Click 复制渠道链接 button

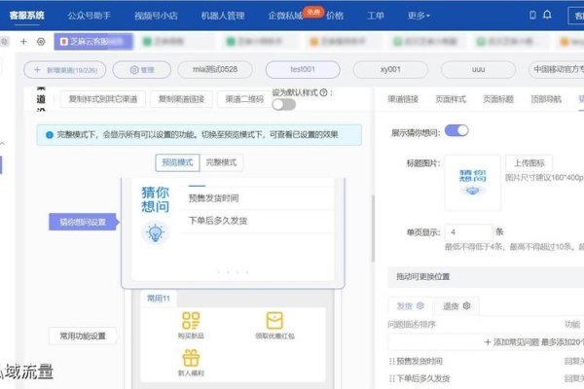181,99
